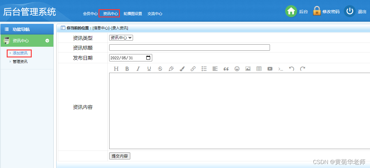Click the 后台管理系统 title text
This screenshot has width=370, height=168.
pos(30,12)
